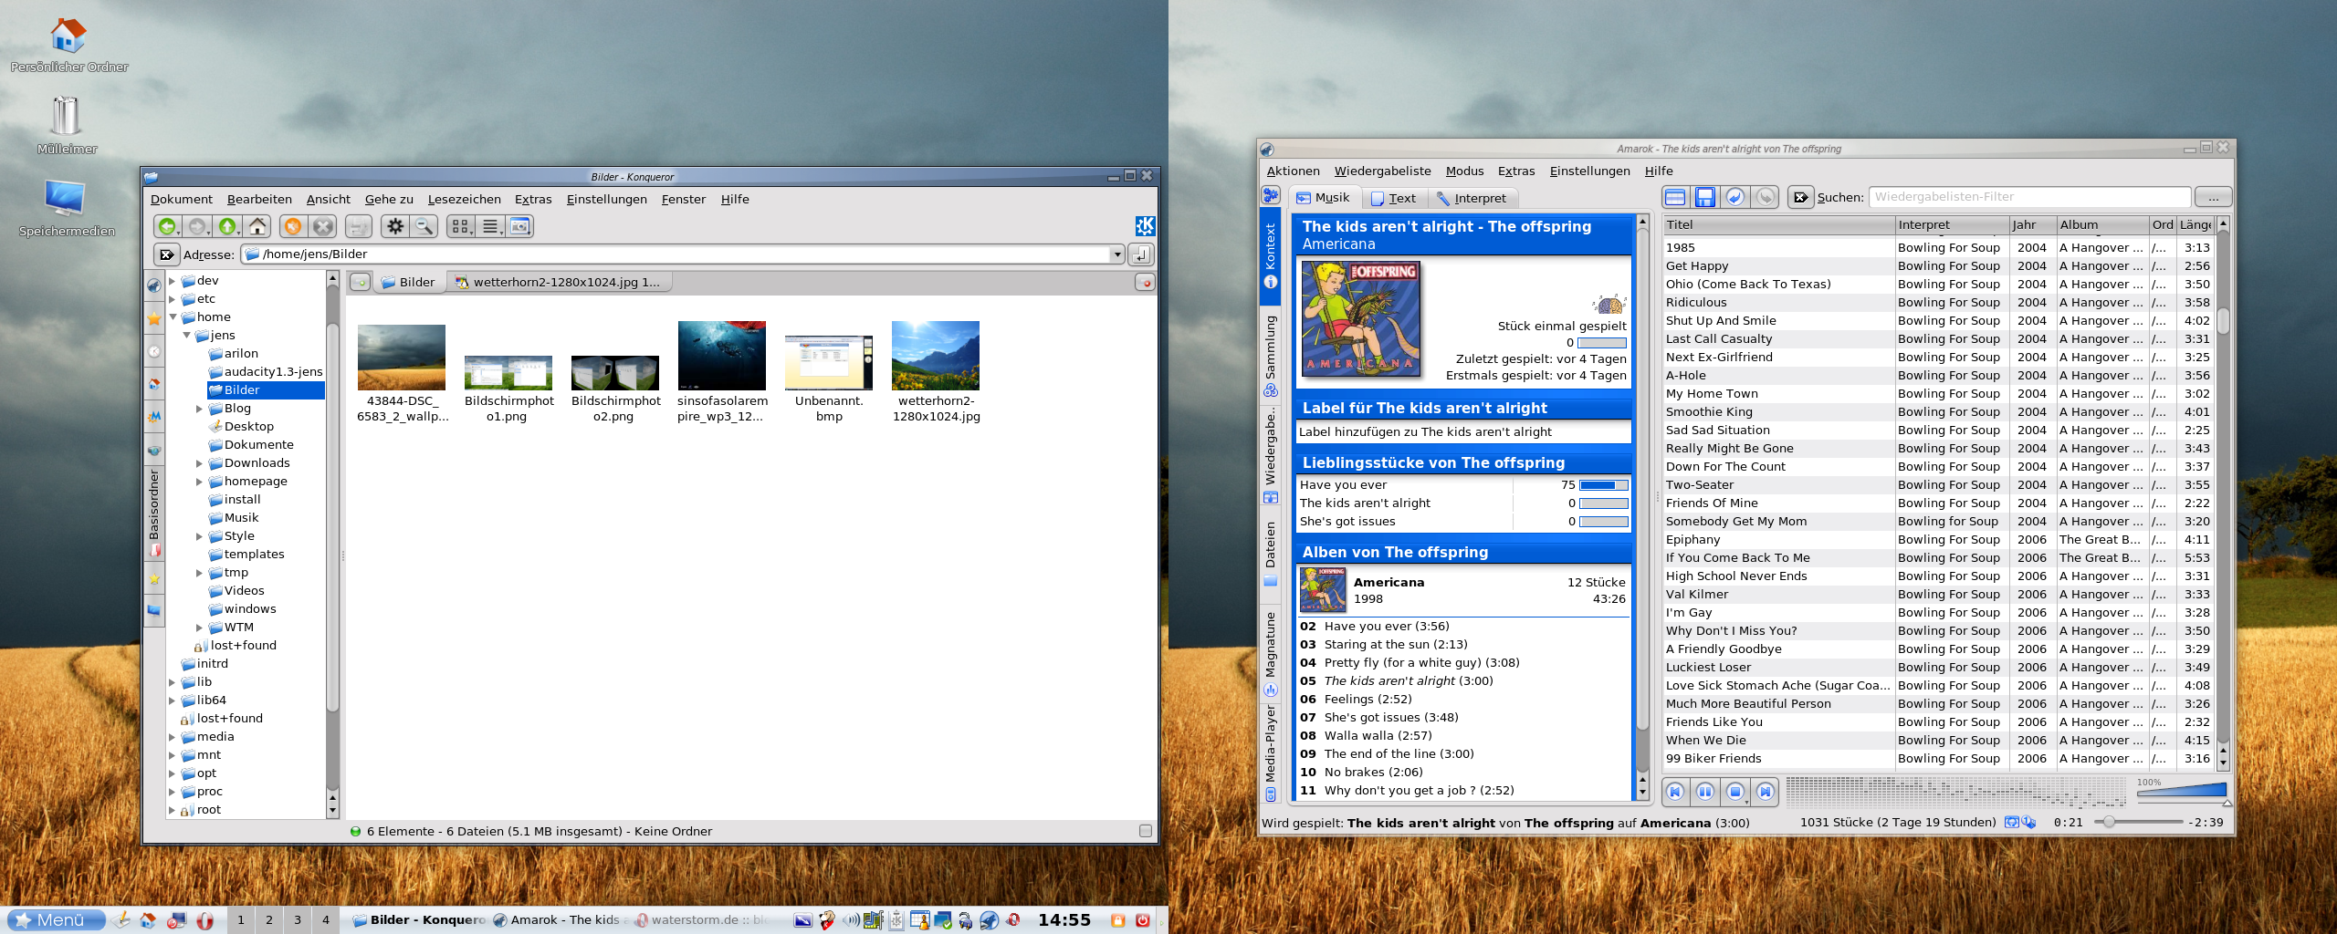Open the Menü button on the taskbar
The width and height of the screenshot is (2337, 934).
tap(55, 919)
